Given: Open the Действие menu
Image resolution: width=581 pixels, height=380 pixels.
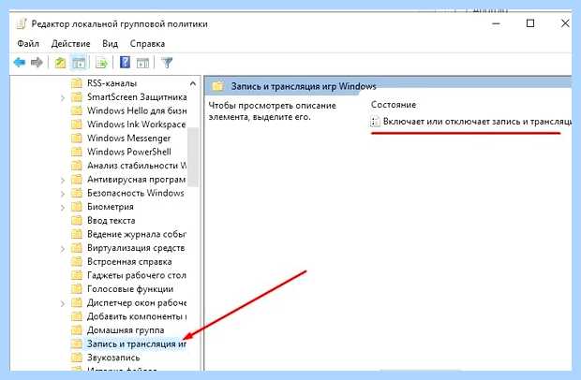Looking at the screenshot, I should [70, 44].
